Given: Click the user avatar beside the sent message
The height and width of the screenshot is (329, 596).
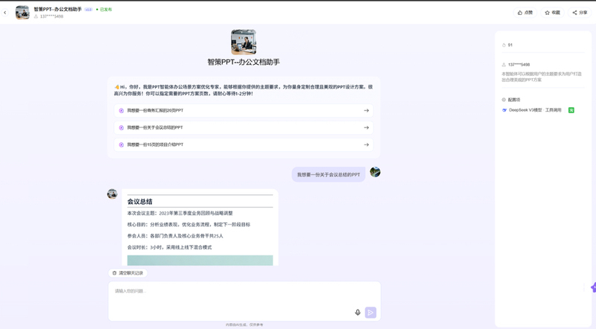Looking at the screenshot, I should 375,172.
